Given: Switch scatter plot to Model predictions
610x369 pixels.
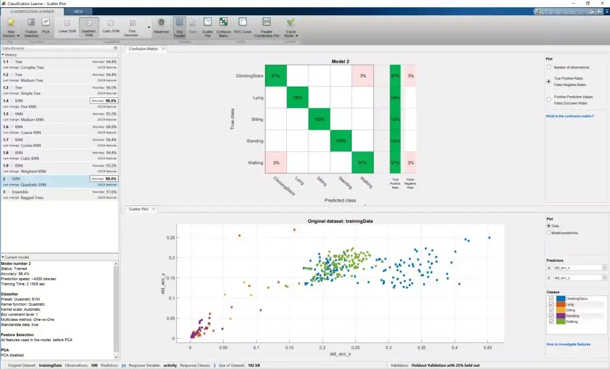Looking at the screenshot, I should [x=549, y=233].
